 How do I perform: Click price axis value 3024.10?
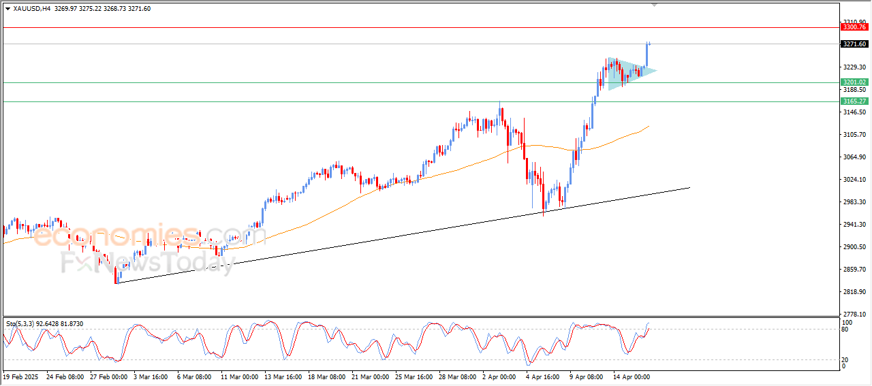(854, 180)
